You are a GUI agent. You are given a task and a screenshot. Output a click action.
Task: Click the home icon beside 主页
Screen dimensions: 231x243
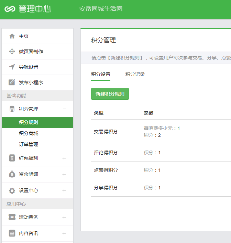[x=12, y=36]
